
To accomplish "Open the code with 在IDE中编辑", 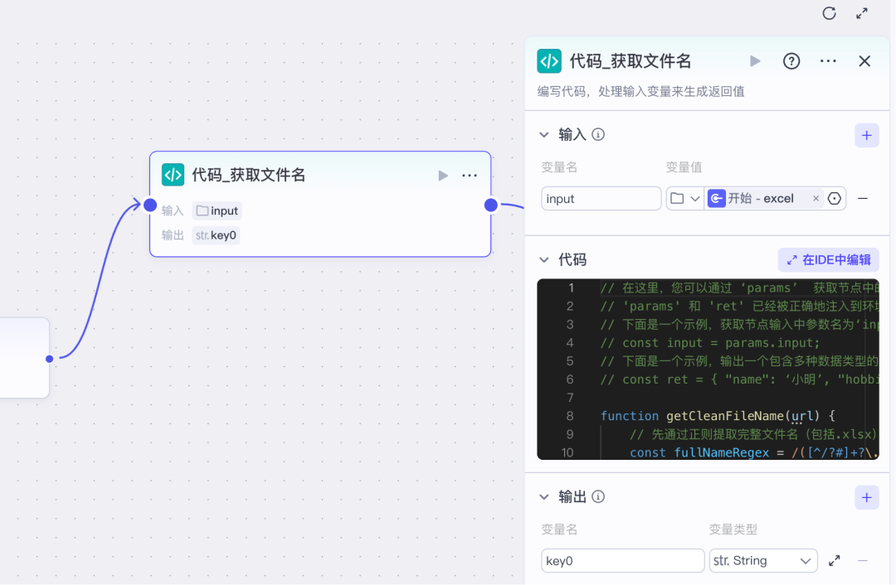I will pos(829,260).
